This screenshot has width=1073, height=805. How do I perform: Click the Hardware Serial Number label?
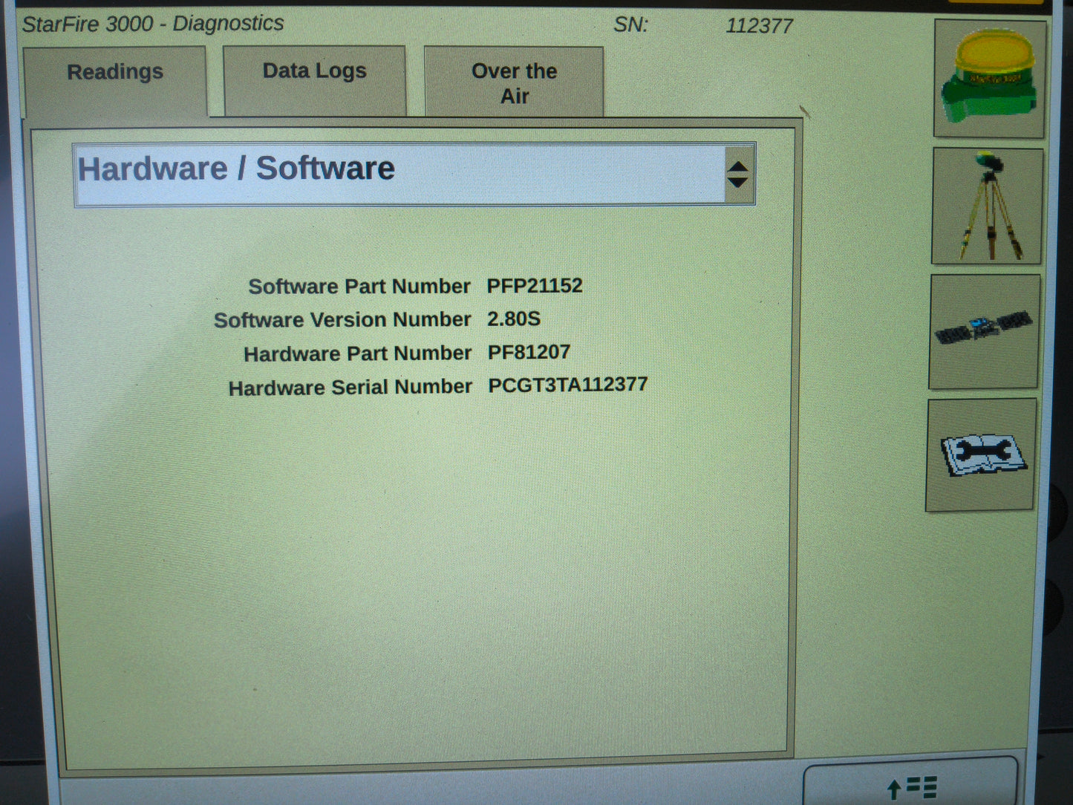[350, 387]
